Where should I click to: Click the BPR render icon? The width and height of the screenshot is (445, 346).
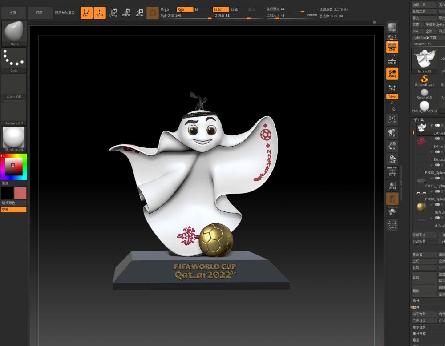392,28
